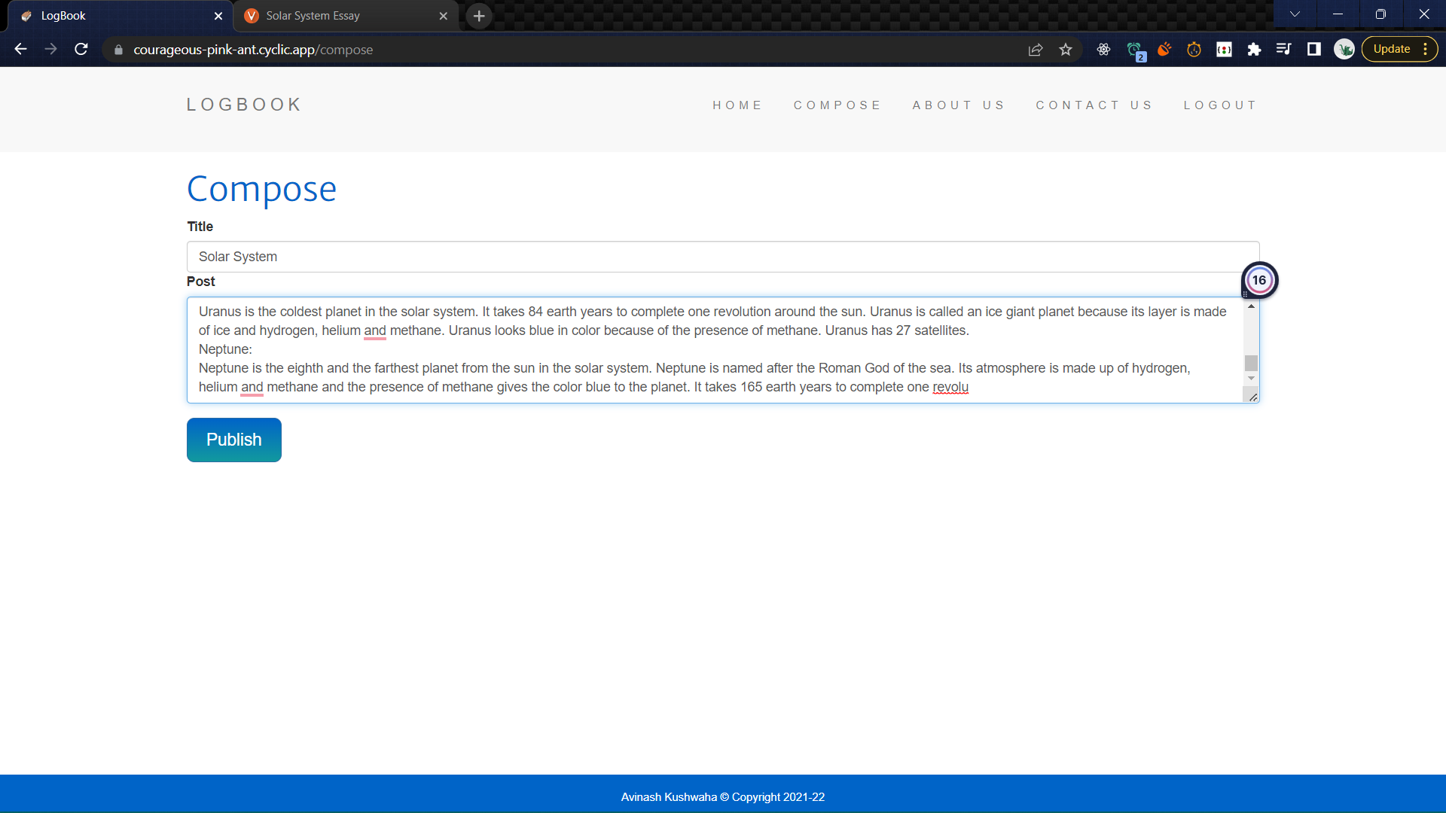Open the browser three-dot menu
Image resolution: width=1446 pixels, height=813 pixels.
[1427, 49]
